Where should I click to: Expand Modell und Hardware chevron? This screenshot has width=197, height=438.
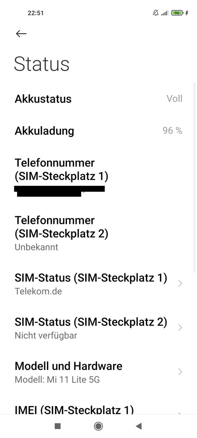tap(180, 371)
